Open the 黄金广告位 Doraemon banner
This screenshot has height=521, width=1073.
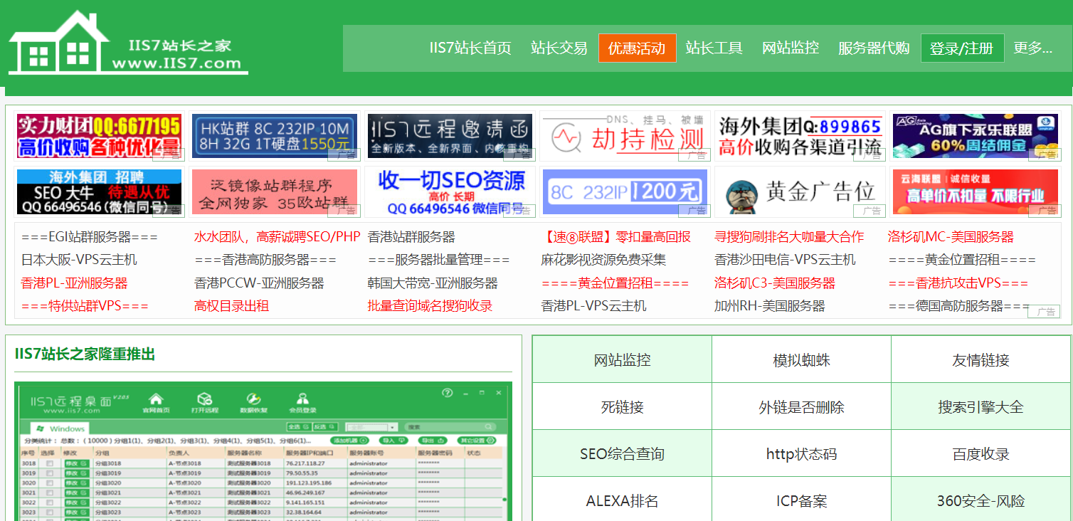800,192
